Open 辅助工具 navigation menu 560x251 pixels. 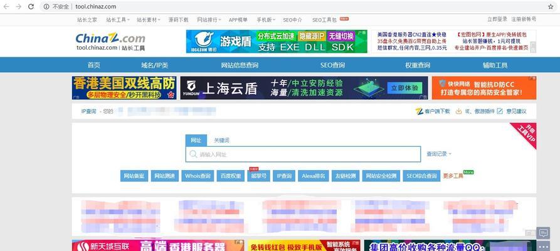pyautogui.click(x=495, y=65)
